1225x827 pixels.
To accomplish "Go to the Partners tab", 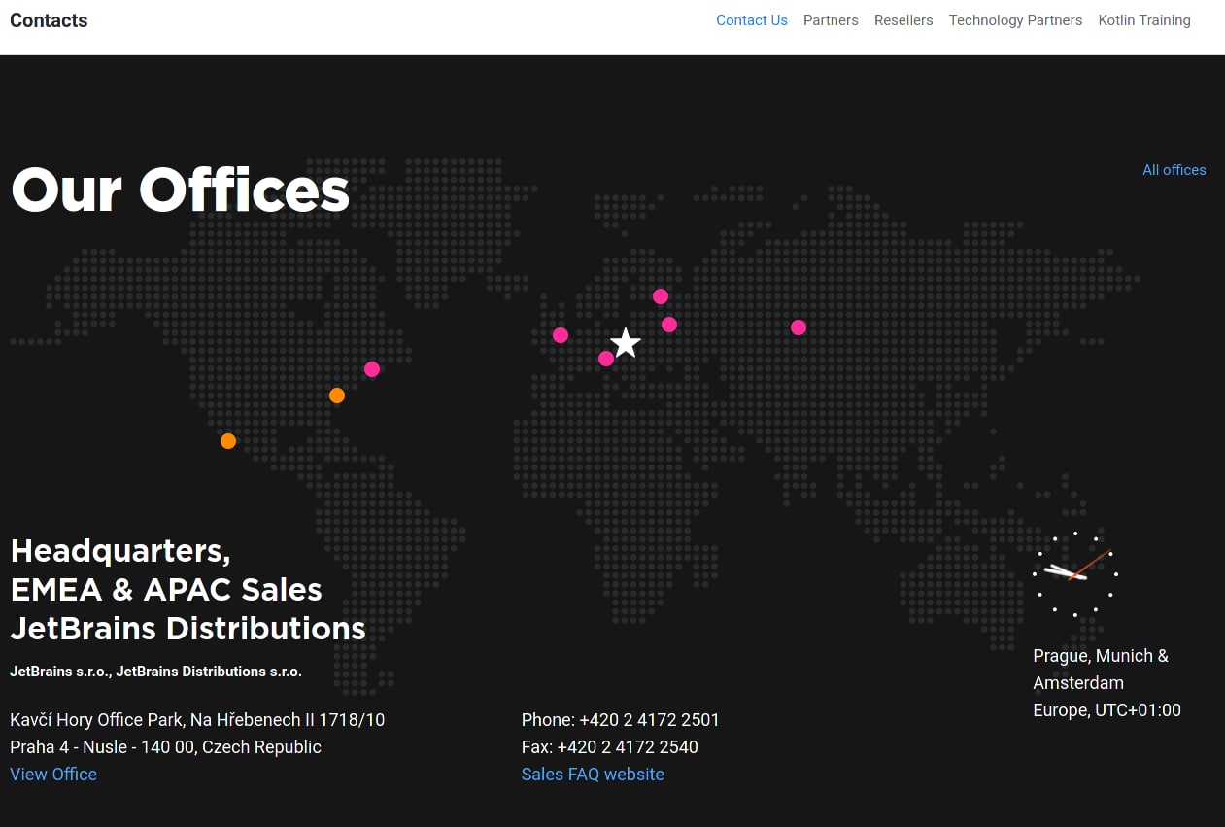I will click(831, 20).
